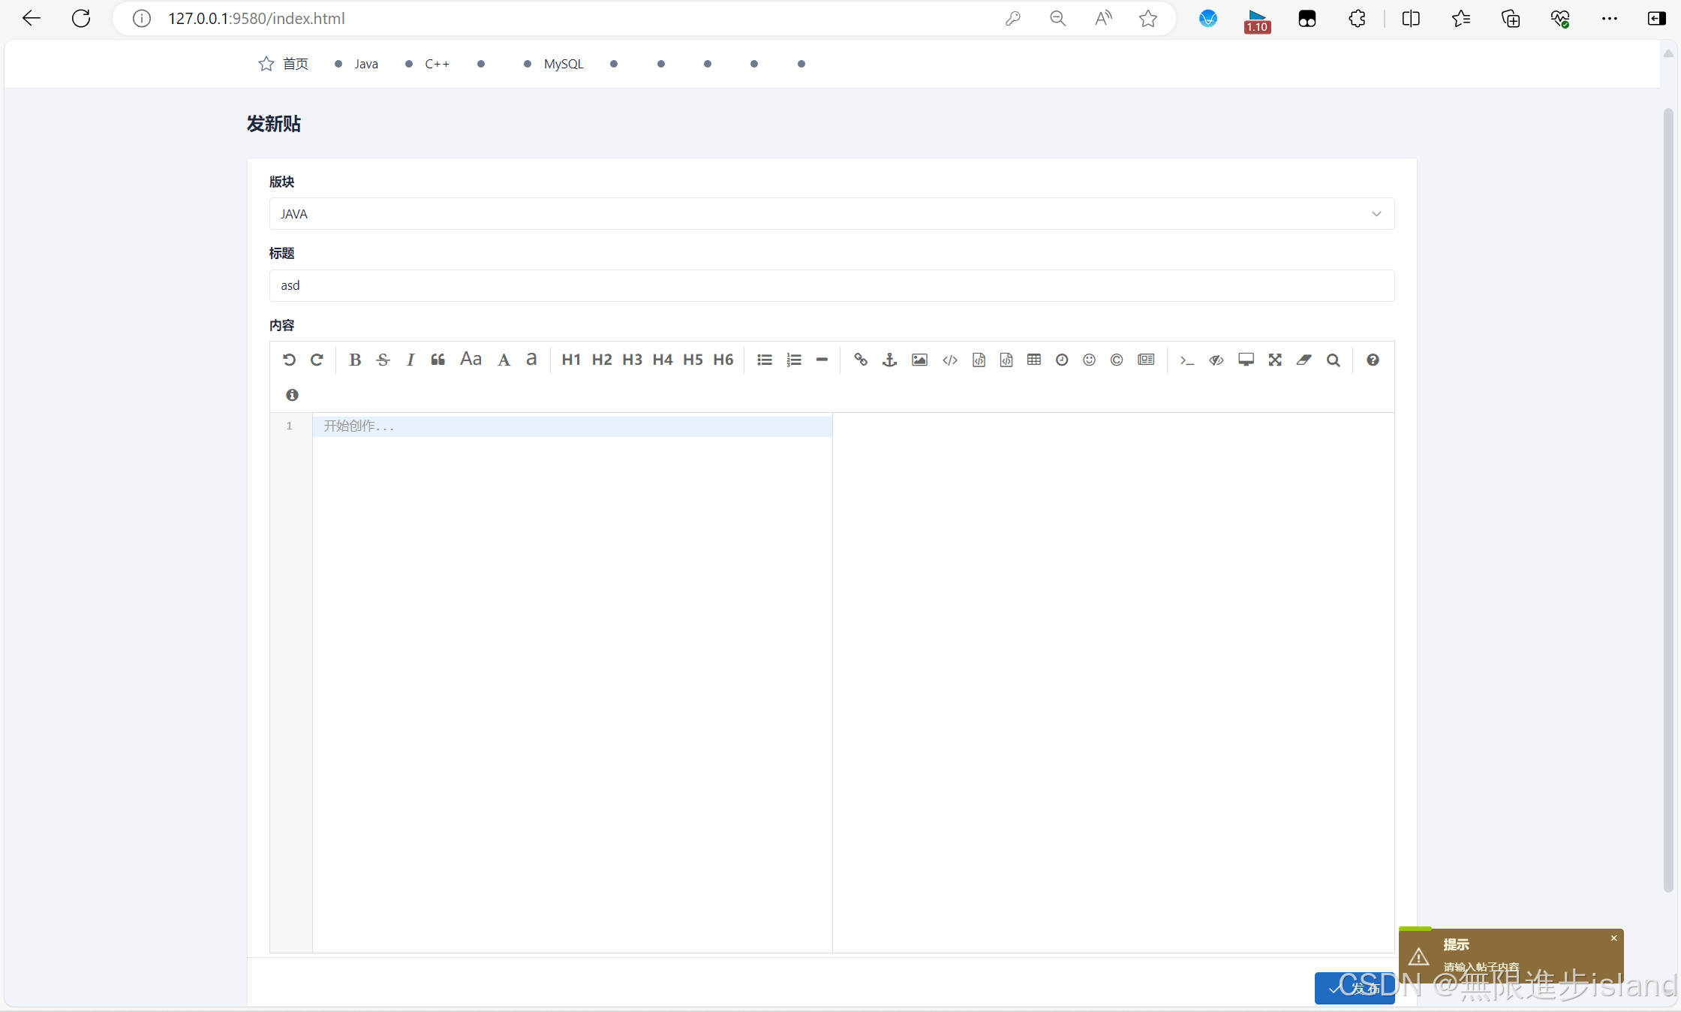The image size is (1681, 1012).
Task: Open browser settings and more menu
Action: [1610, 19]
